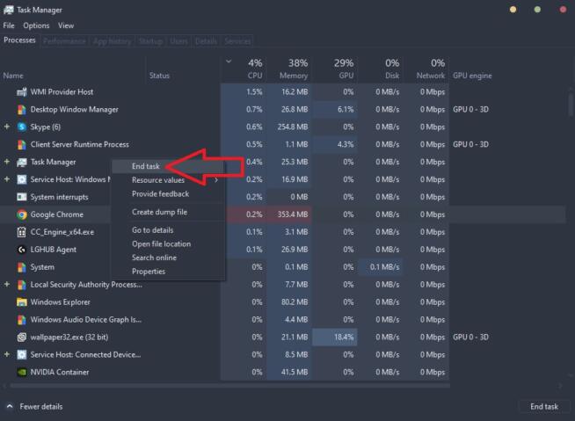Click the Local Security Authority Process icon
The width and height of the screenshot is (575, 421).
(22, 285)
